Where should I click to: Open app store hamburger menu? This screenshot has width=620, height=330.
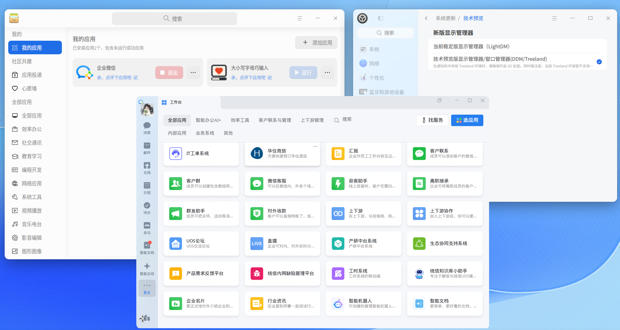(x=300, y=18)
